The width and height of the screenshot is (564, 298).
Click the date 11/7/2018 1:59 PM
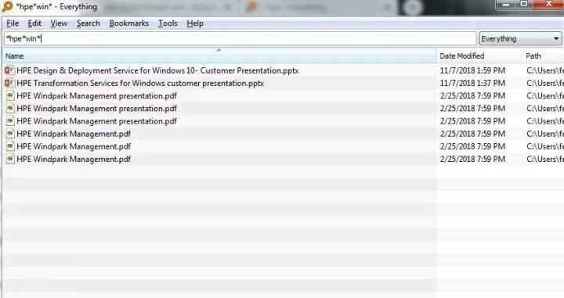[x=472, y=70]
